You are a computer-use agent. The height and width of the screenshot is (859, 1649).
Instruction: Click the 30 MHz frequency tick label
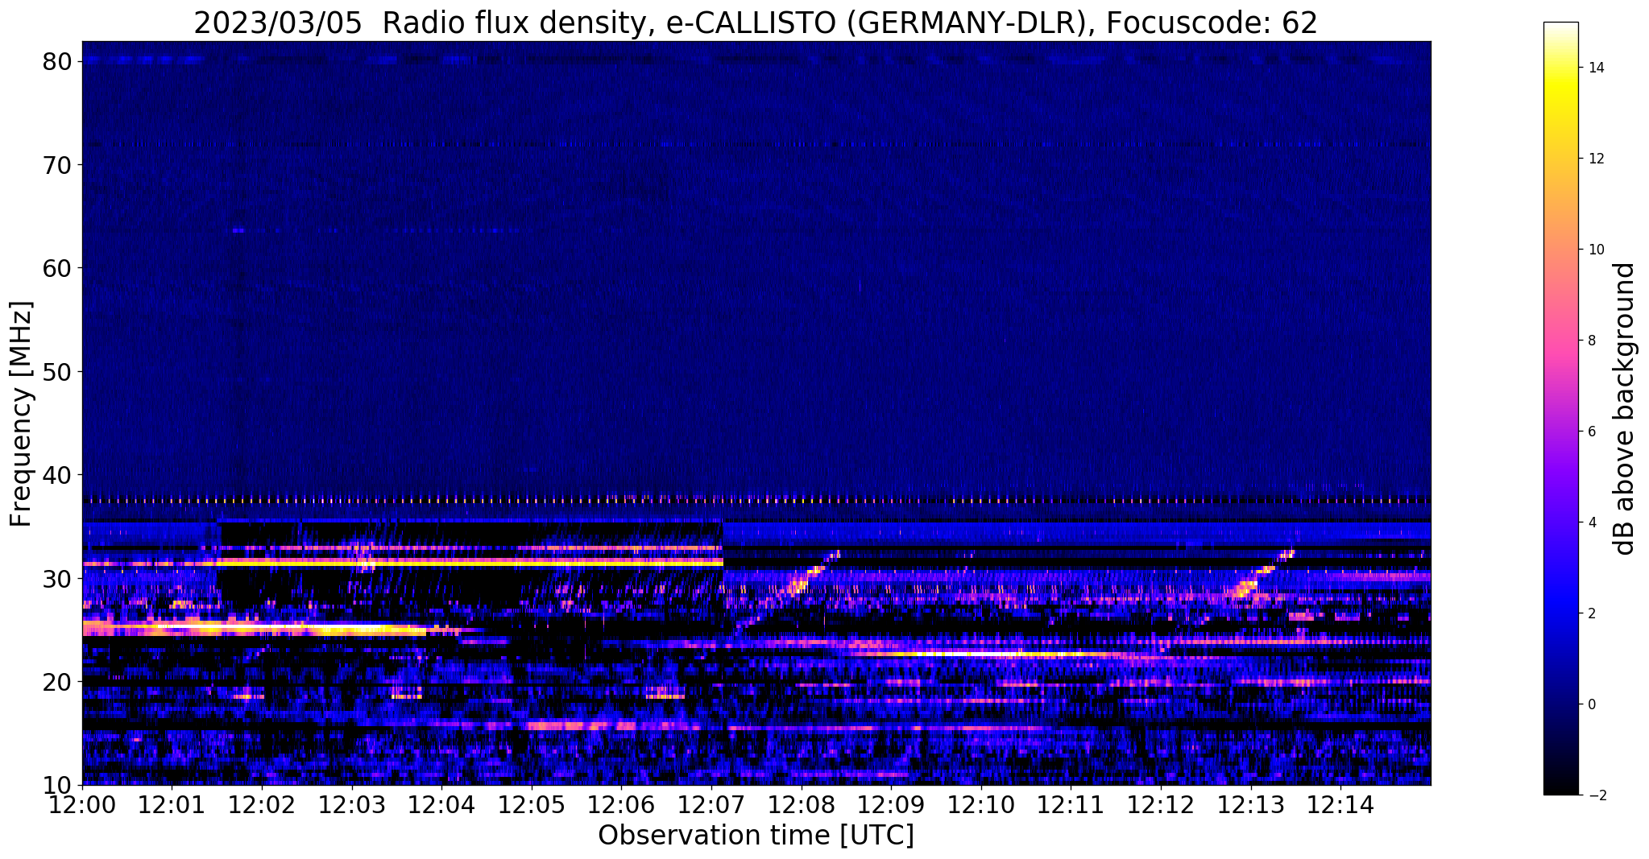pos(58,578)
